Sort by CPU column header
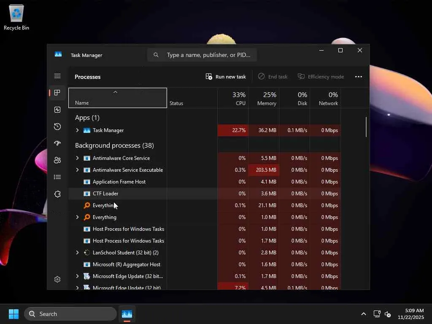This screenshot has height=324, width=432. (233, 98)
